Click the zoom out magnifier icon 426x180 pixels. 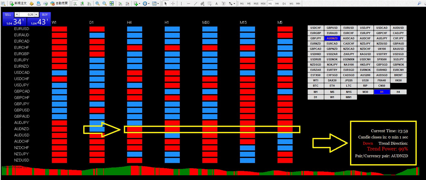(x=104, y=4)
